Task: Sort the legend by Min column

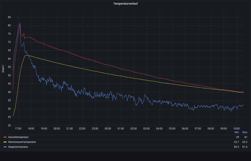Action: 237,132
